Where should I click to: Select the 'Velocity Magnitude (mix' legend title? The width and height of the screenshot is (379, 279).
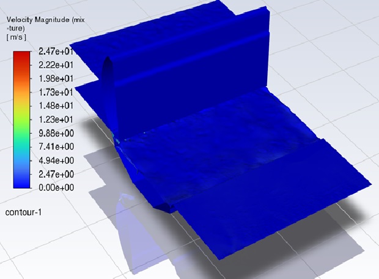click(x=46, y=20)
